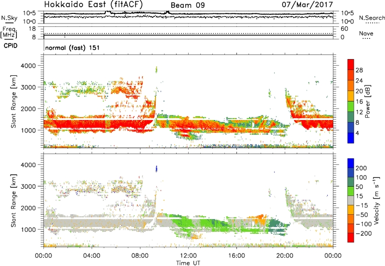Click the 'Time UT' axis label
This screenshot has height=266, width=385.
coord(188,263)
